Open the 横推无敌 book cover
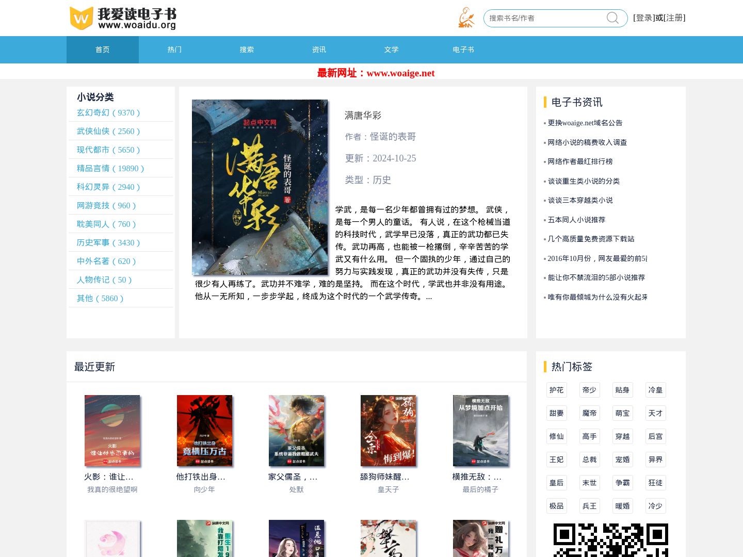This screenshot has width=743, height=557. point(480,431)
